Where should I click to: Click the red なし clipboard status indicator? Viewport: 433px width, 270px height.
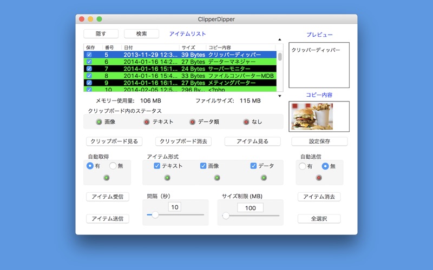click(x=246, y=122)
